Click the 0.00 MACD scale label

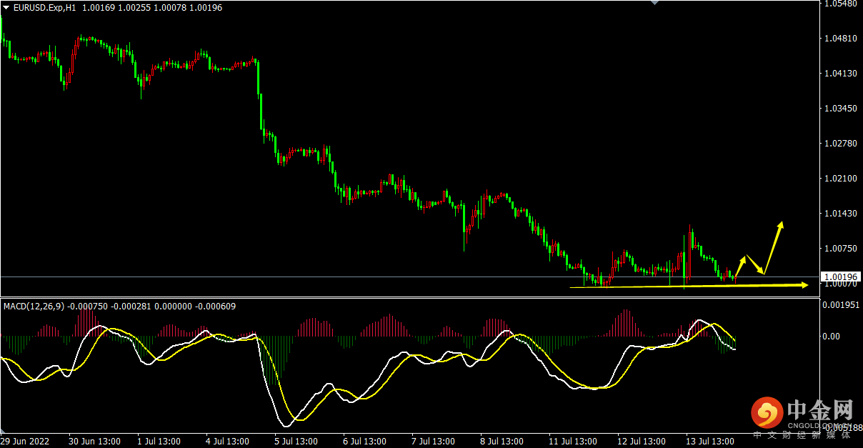coord(833,336)
